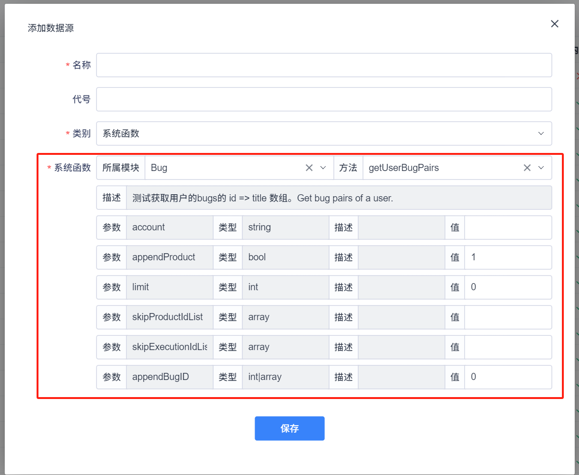Open the 类别 category dropdown

pos(324,133)
